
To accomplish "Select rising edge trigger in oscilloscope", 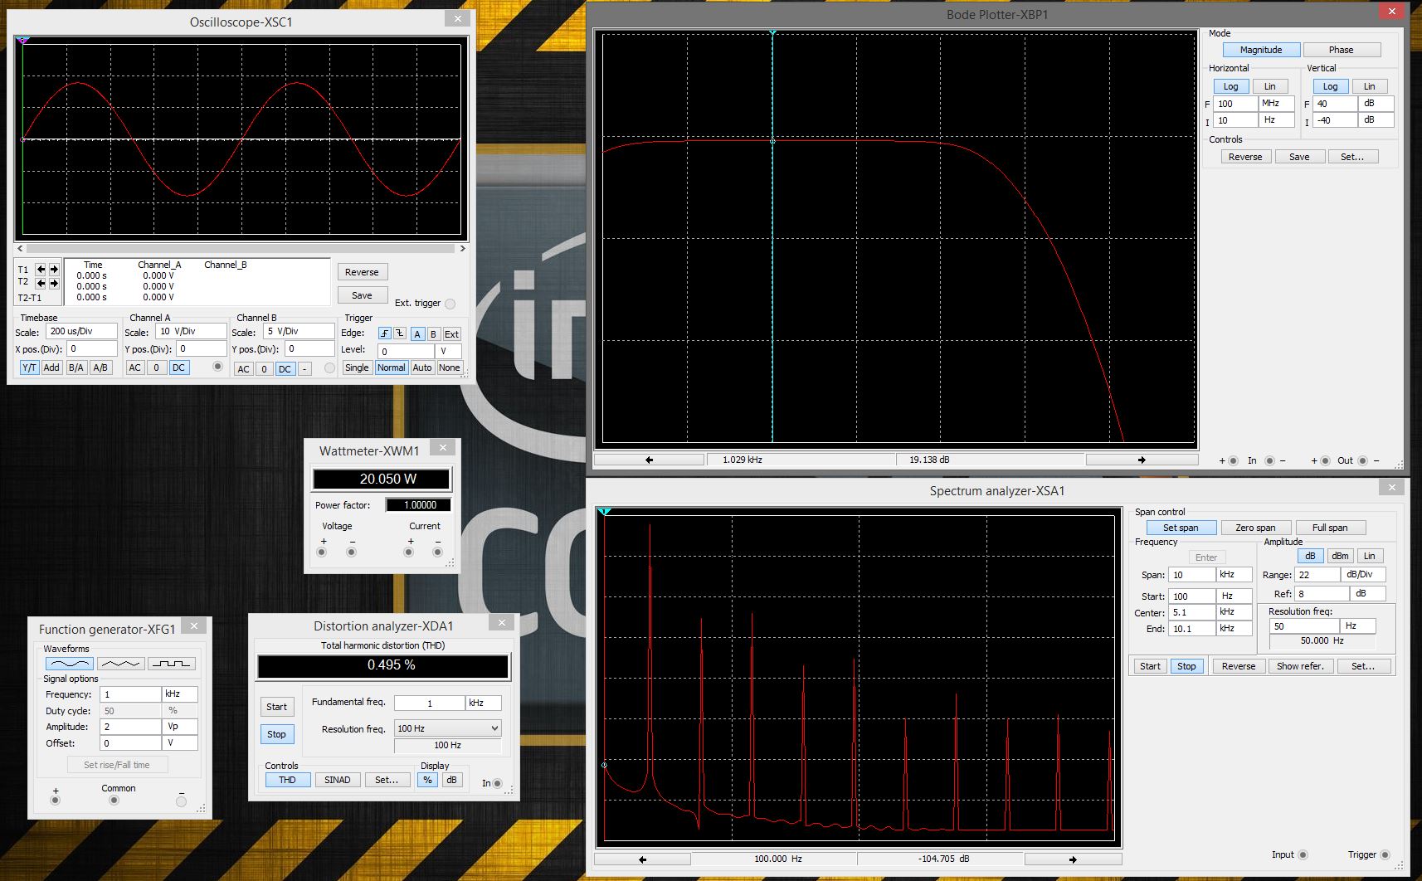I will tap(384, 333).
